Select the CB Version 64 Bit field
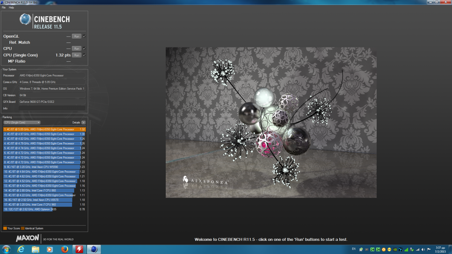Image resolution: width=452 pixels, height=254 pixels. click(52, 95)
